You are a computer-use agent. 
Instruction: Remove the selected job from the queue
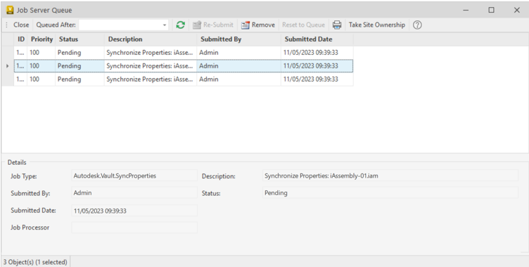click(258, 25)
